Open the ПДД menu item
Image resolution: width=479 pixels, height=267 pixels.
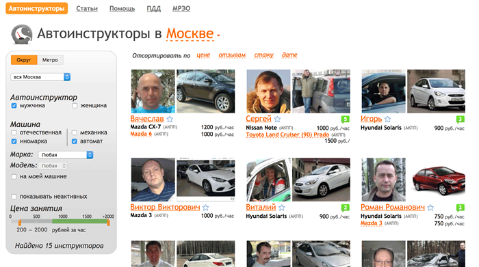tap(154, 8)
